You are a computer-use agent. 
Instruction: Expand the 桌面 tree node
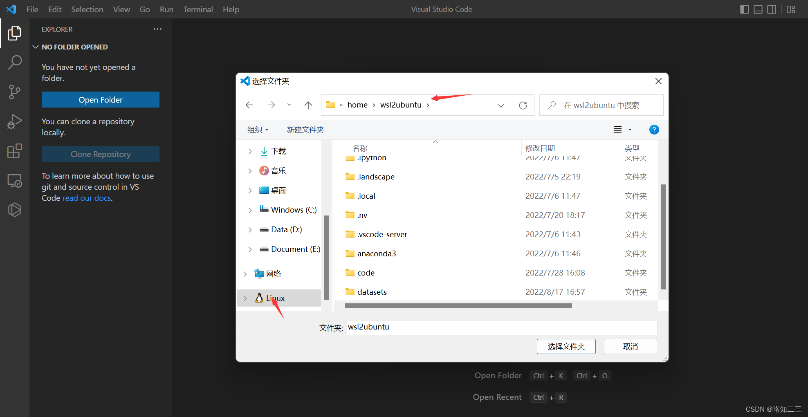pyautogui.click(x=250, y=191)
